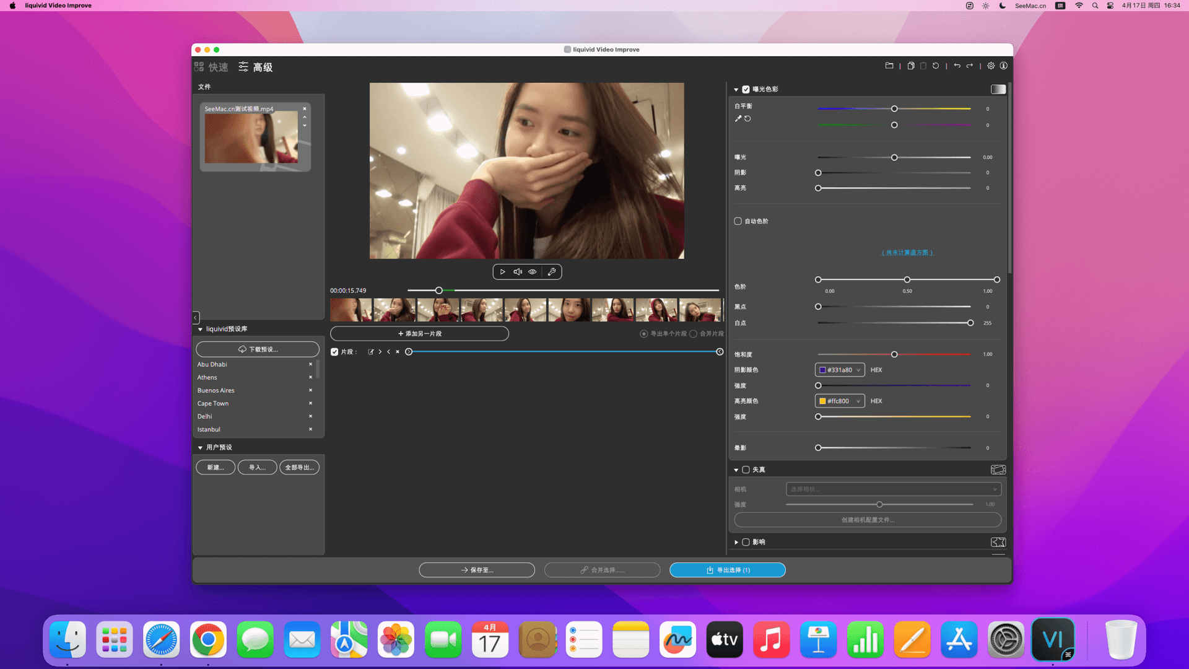Enable the 自动色阶 checkbox
The height and width of the screenshot is (669, 1189).
(738, 221)
